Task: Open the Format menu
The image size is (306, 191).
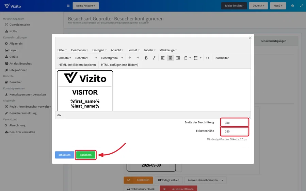Action: click(133, 50)
